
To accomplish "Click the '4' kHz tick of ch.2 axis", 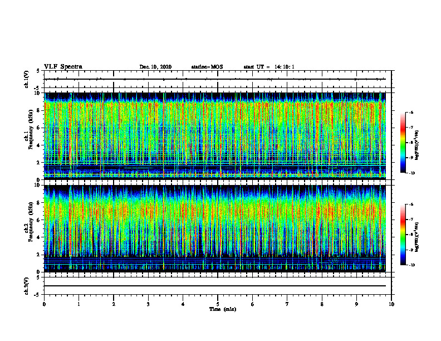I will pyautogui.click(x=38, y=237).
